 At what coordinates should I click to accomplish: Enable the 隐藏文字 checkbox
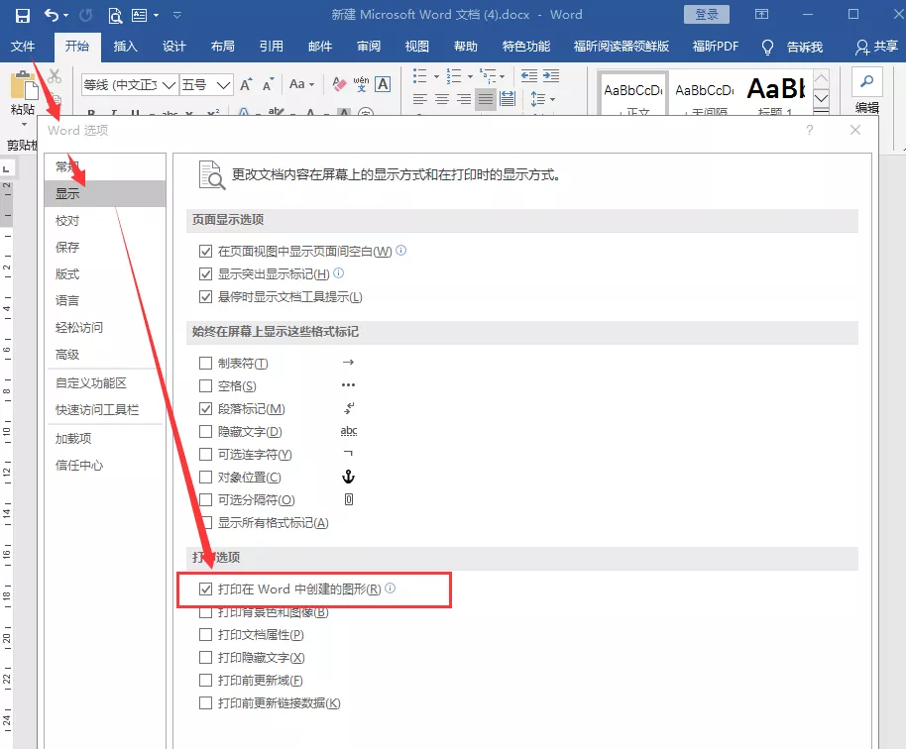coord(205,431)
